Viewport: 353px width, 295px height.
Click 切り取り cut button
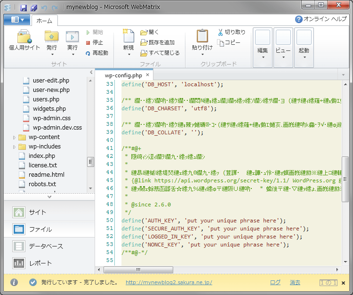[x=232, y=32]
